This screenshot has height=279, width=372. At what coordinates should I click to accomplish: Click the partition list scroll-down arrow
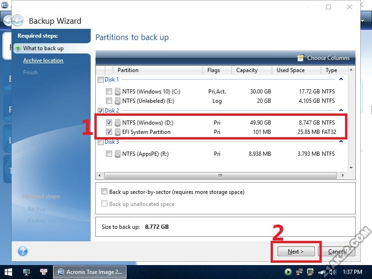click(x=351, y=168)
